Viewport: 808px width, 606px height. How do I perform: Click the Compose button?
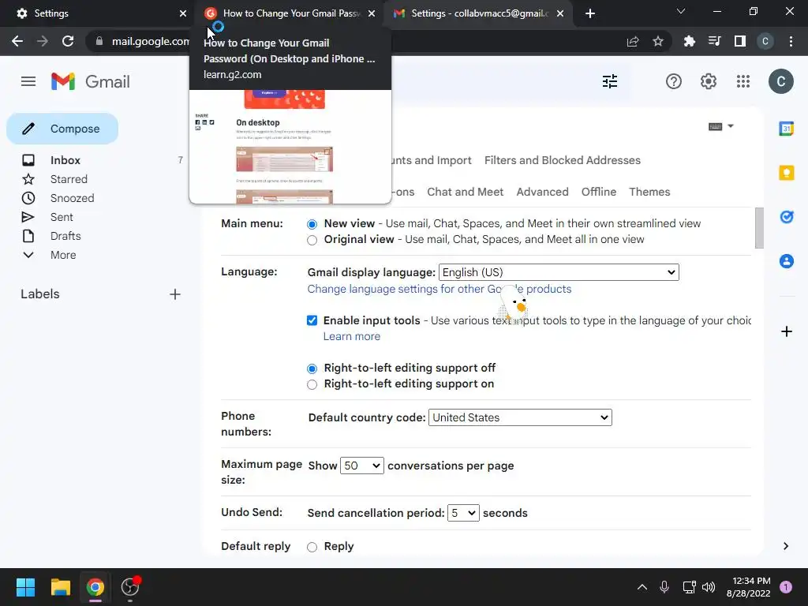62,129
